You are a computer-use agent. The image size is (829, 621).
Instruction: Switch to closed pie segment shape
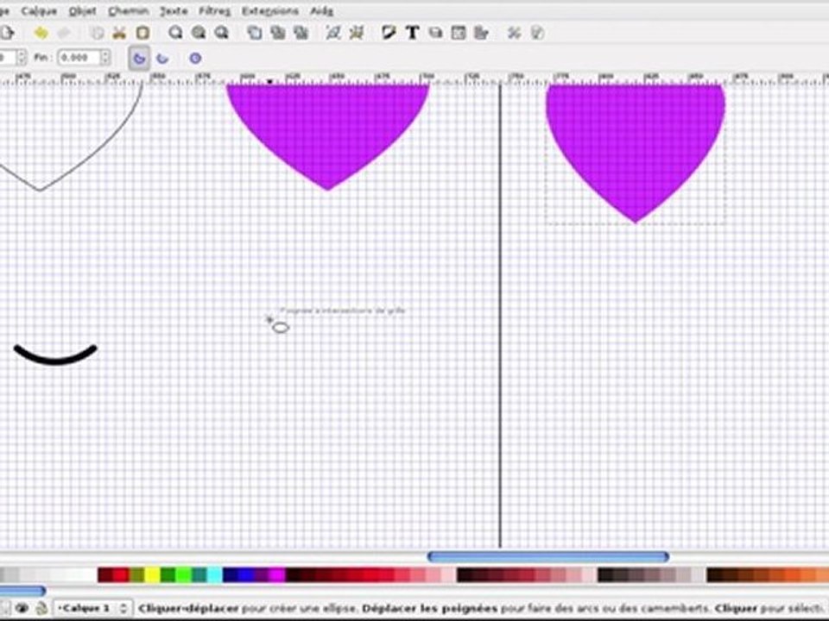point(139,58)
